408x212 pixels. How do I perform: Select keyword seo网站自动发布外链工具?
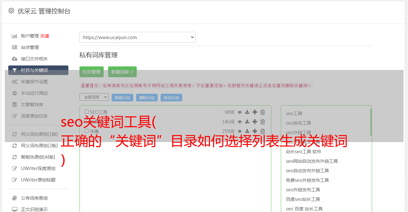point(312,161)
